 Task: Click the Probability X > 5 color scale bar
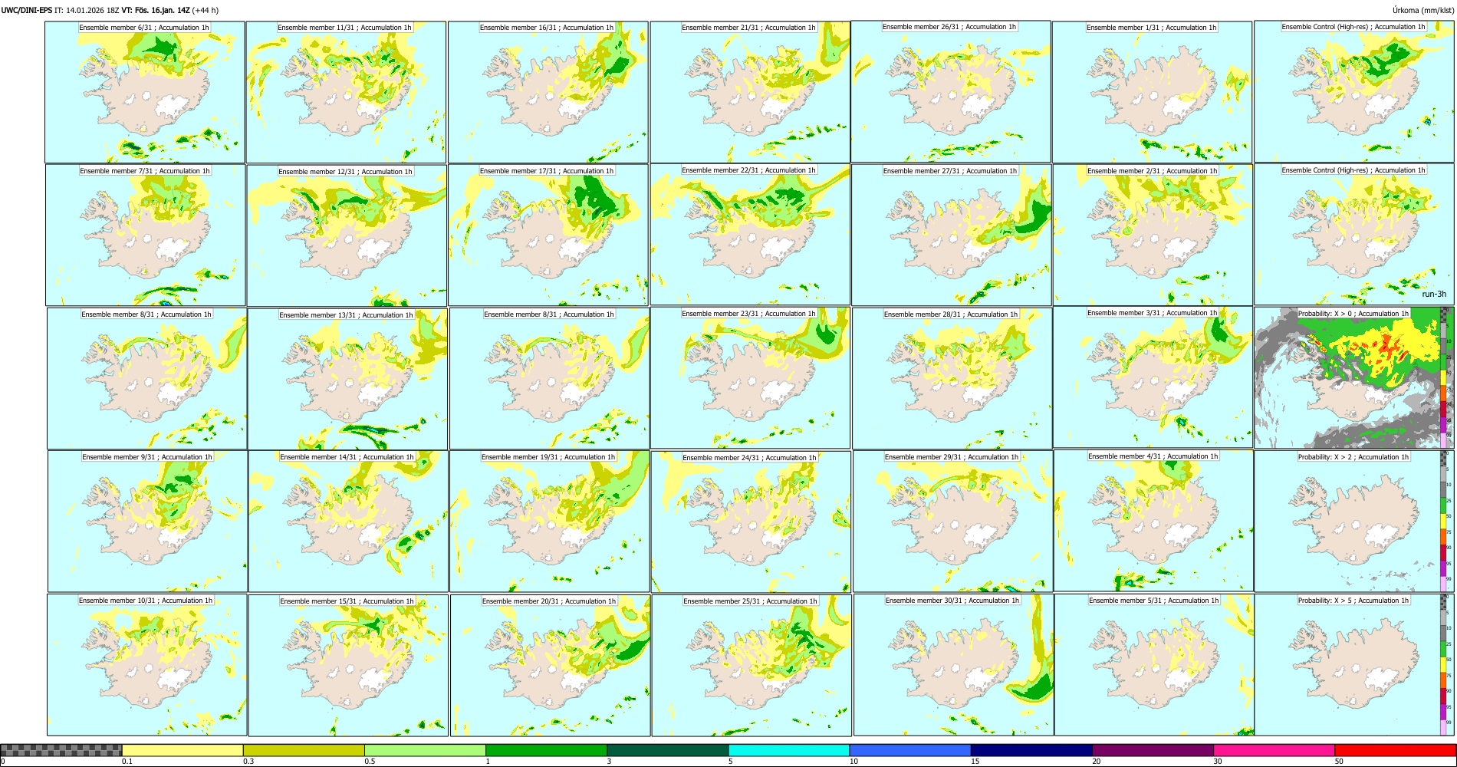tap(1444, 665)
